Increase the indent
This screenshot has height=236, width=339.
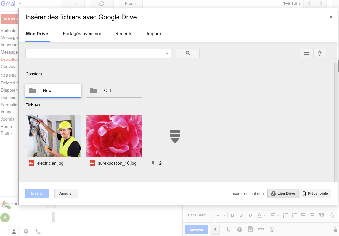tap(312, 215)
